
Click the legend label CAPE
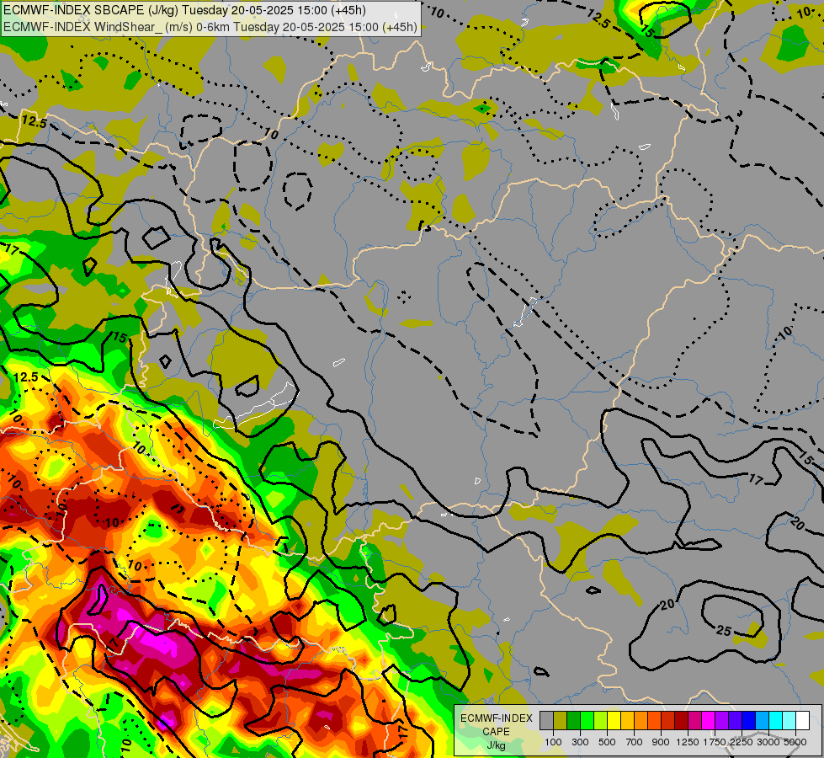497,732
